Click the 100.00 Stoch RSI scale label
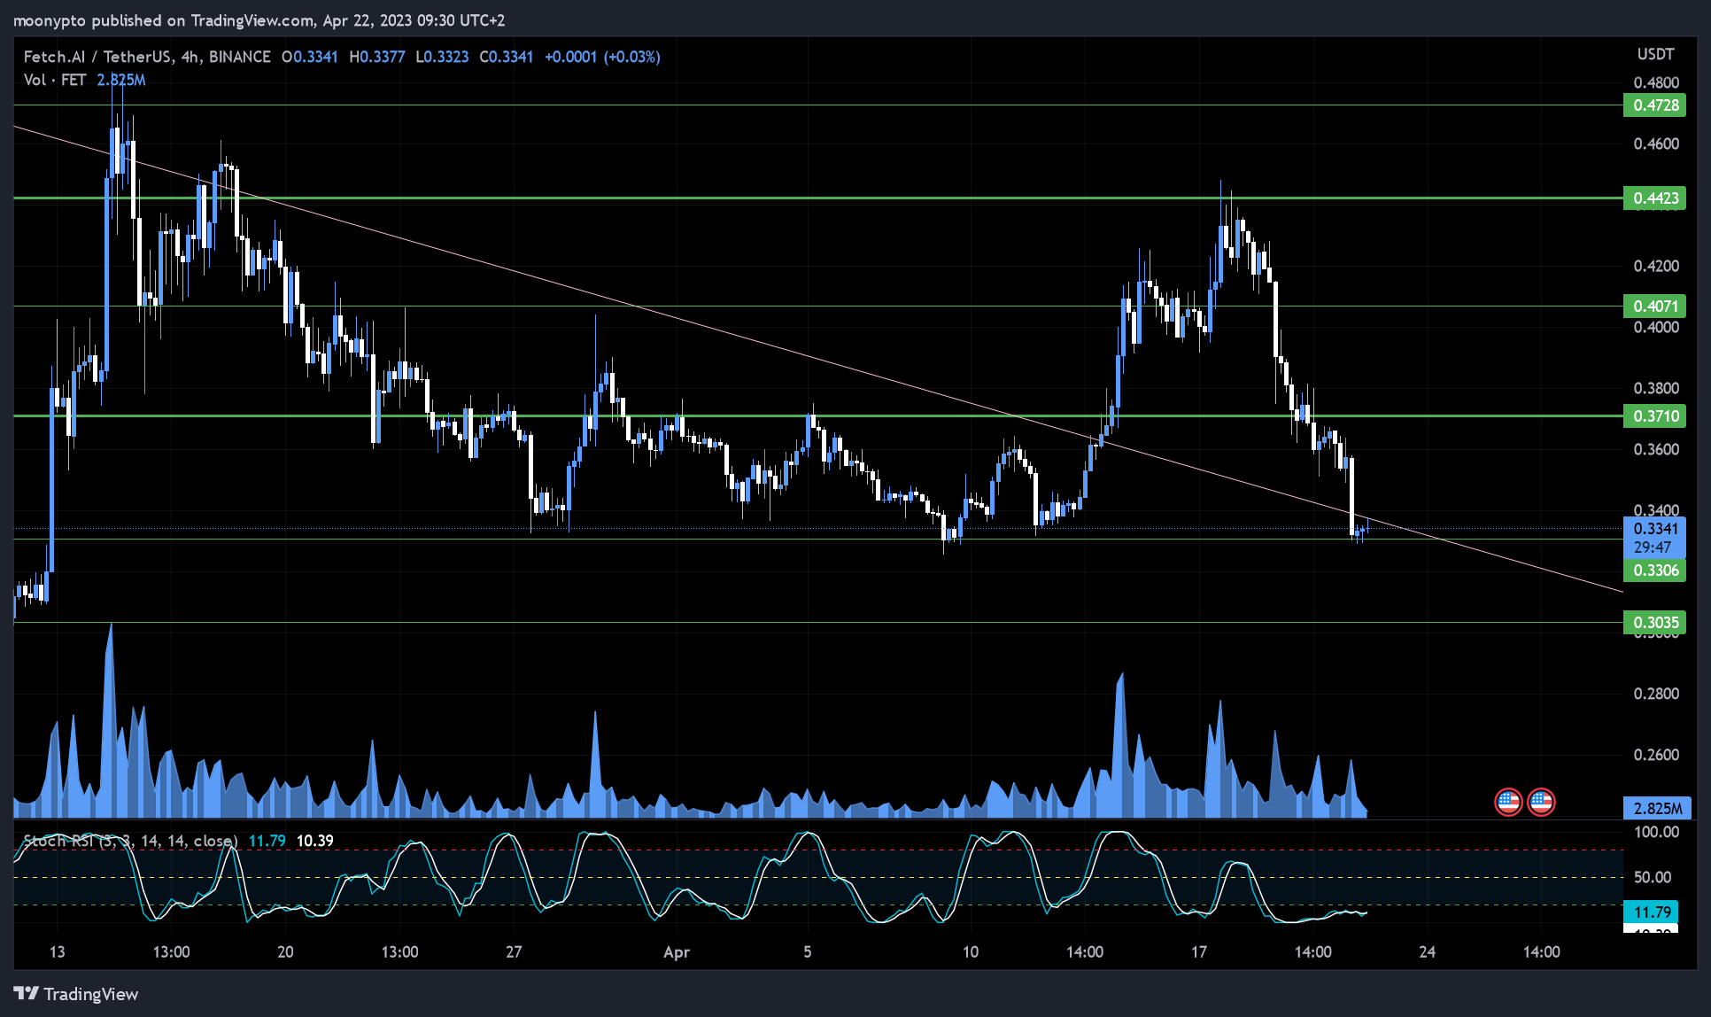The image size is (1711, 1017). pos(1656,832)
